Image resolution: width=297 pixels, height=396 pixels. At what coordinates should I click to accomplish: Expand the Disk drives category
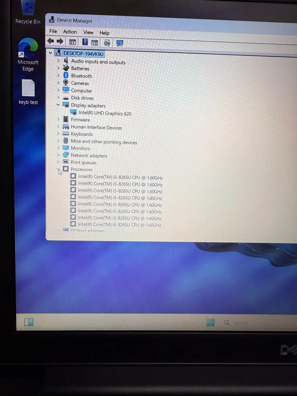pyautogui.click(x=58, y=97)
